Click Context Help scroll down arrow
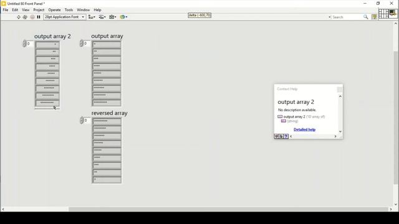Image resolution: width=399 pixels, height=224 pixels. coord(340,131)
